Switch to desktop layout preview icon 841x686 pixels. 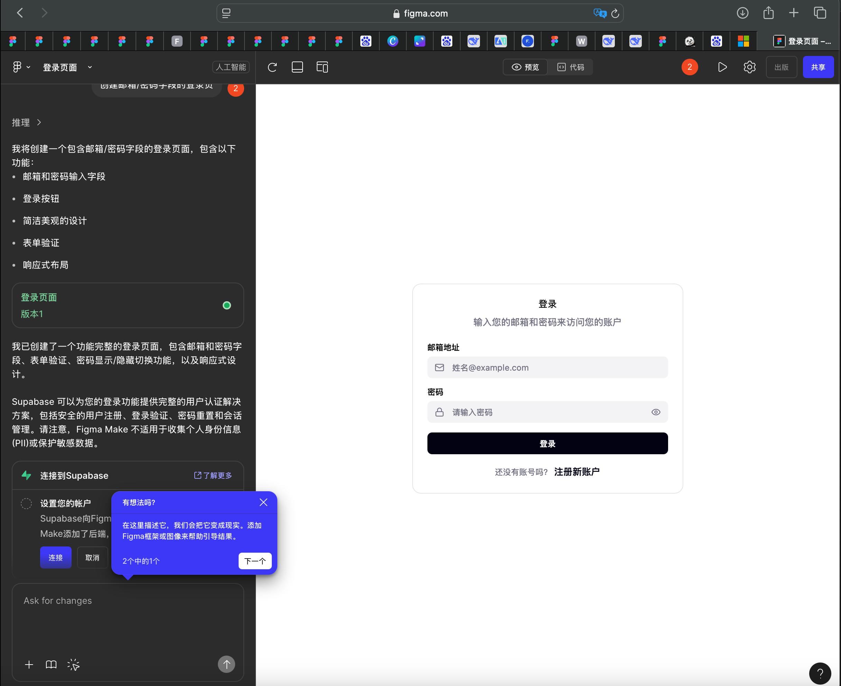pyautogui.click(x=297, y=67)
